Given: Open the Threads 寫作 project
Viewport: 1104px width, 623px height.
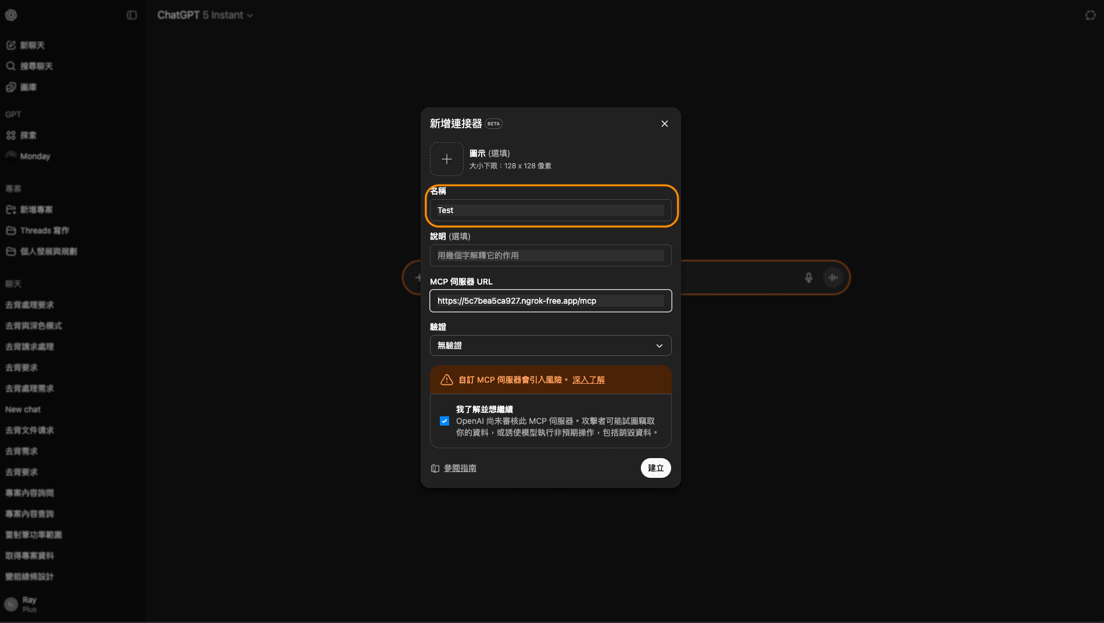Looking at the screenshot, I should pyautogui.click(x=44, y=230).
